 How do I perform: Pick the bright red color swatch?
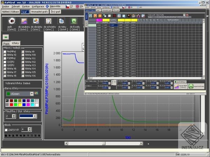(12, 105)
